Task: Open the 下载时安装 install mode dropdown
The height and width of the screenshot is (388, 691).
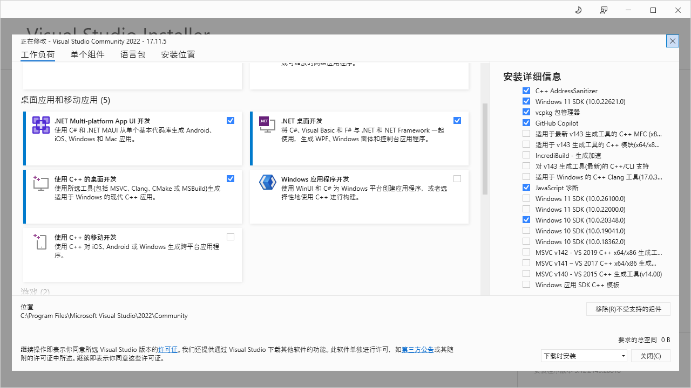Action: point(584,356)
